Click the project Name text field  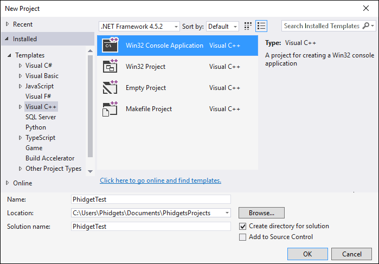point(151,199)
